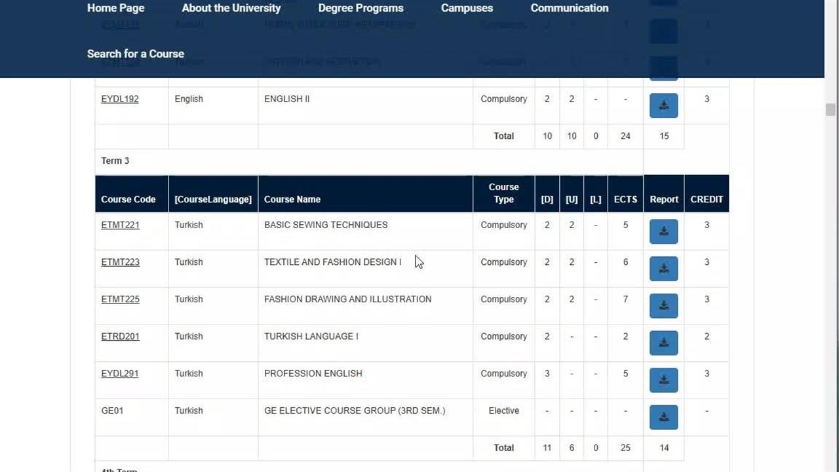
Task: Open course code ETRD201 link
Action: click(x=120, y=336)
